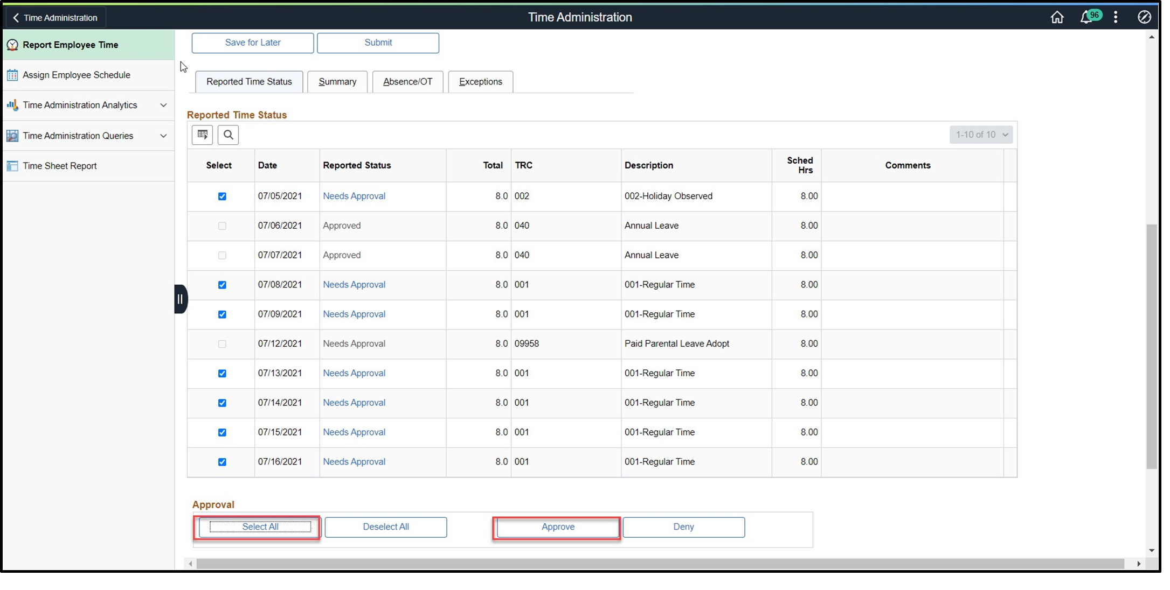Switch to the Summary tab
This screenshot has width=1170, height=590.
point(337,81)
